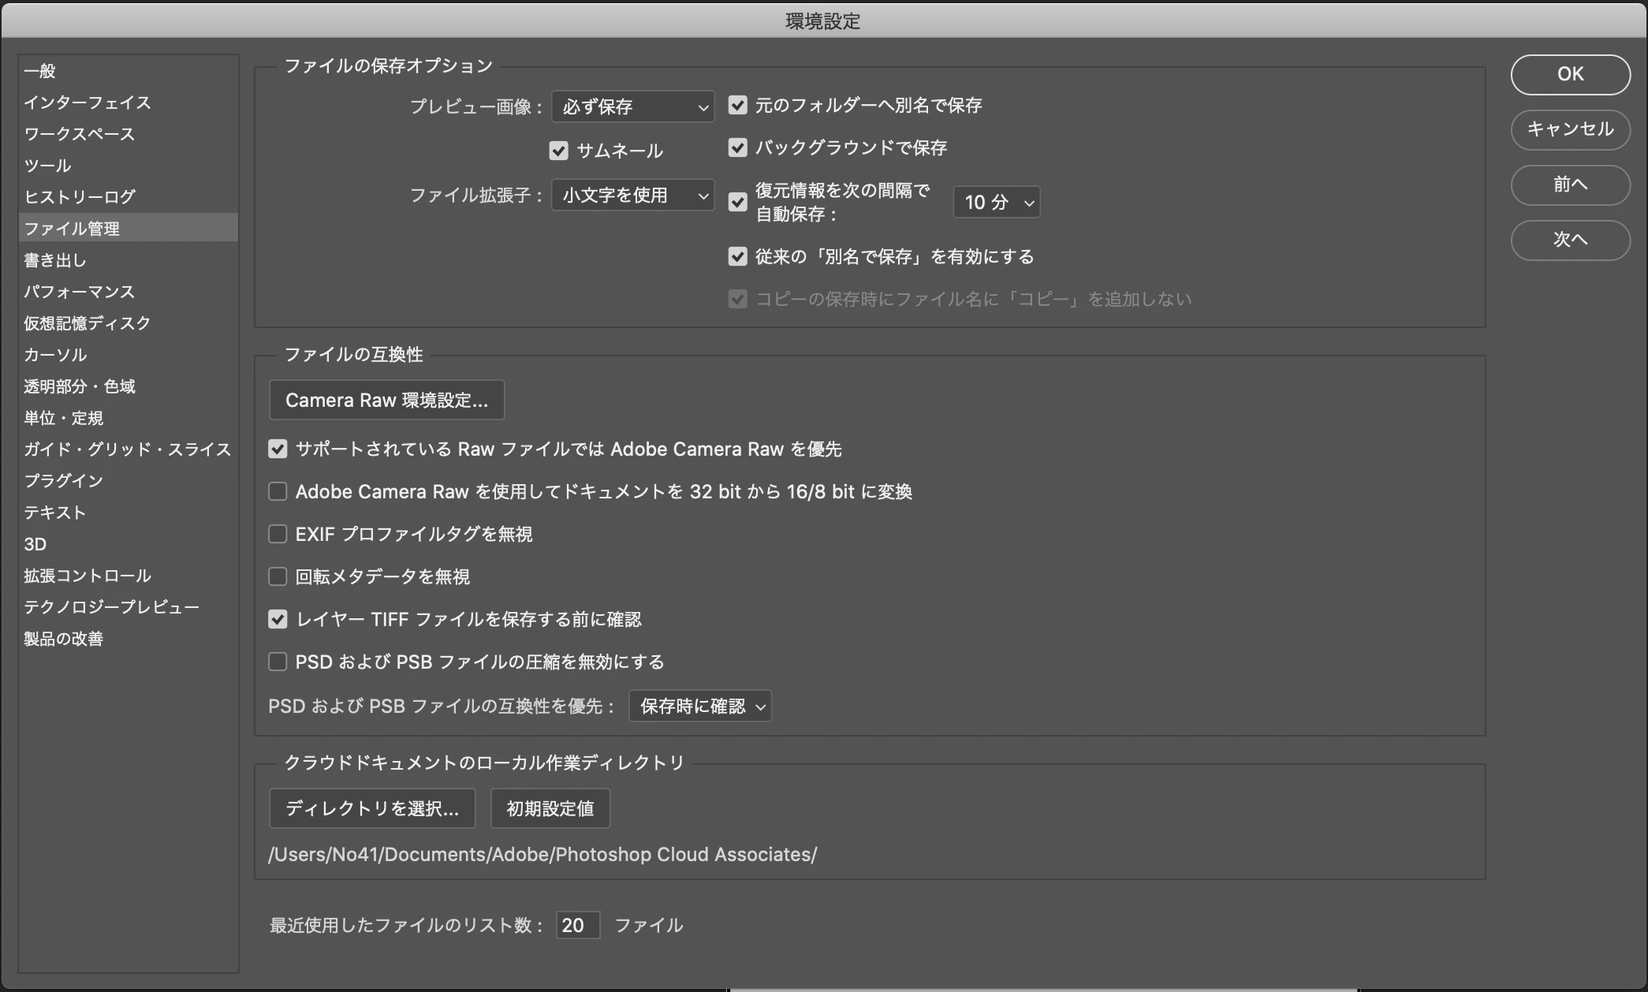
Task: Click the Camera Raw 環境設定 button
Action: (386, 400)
